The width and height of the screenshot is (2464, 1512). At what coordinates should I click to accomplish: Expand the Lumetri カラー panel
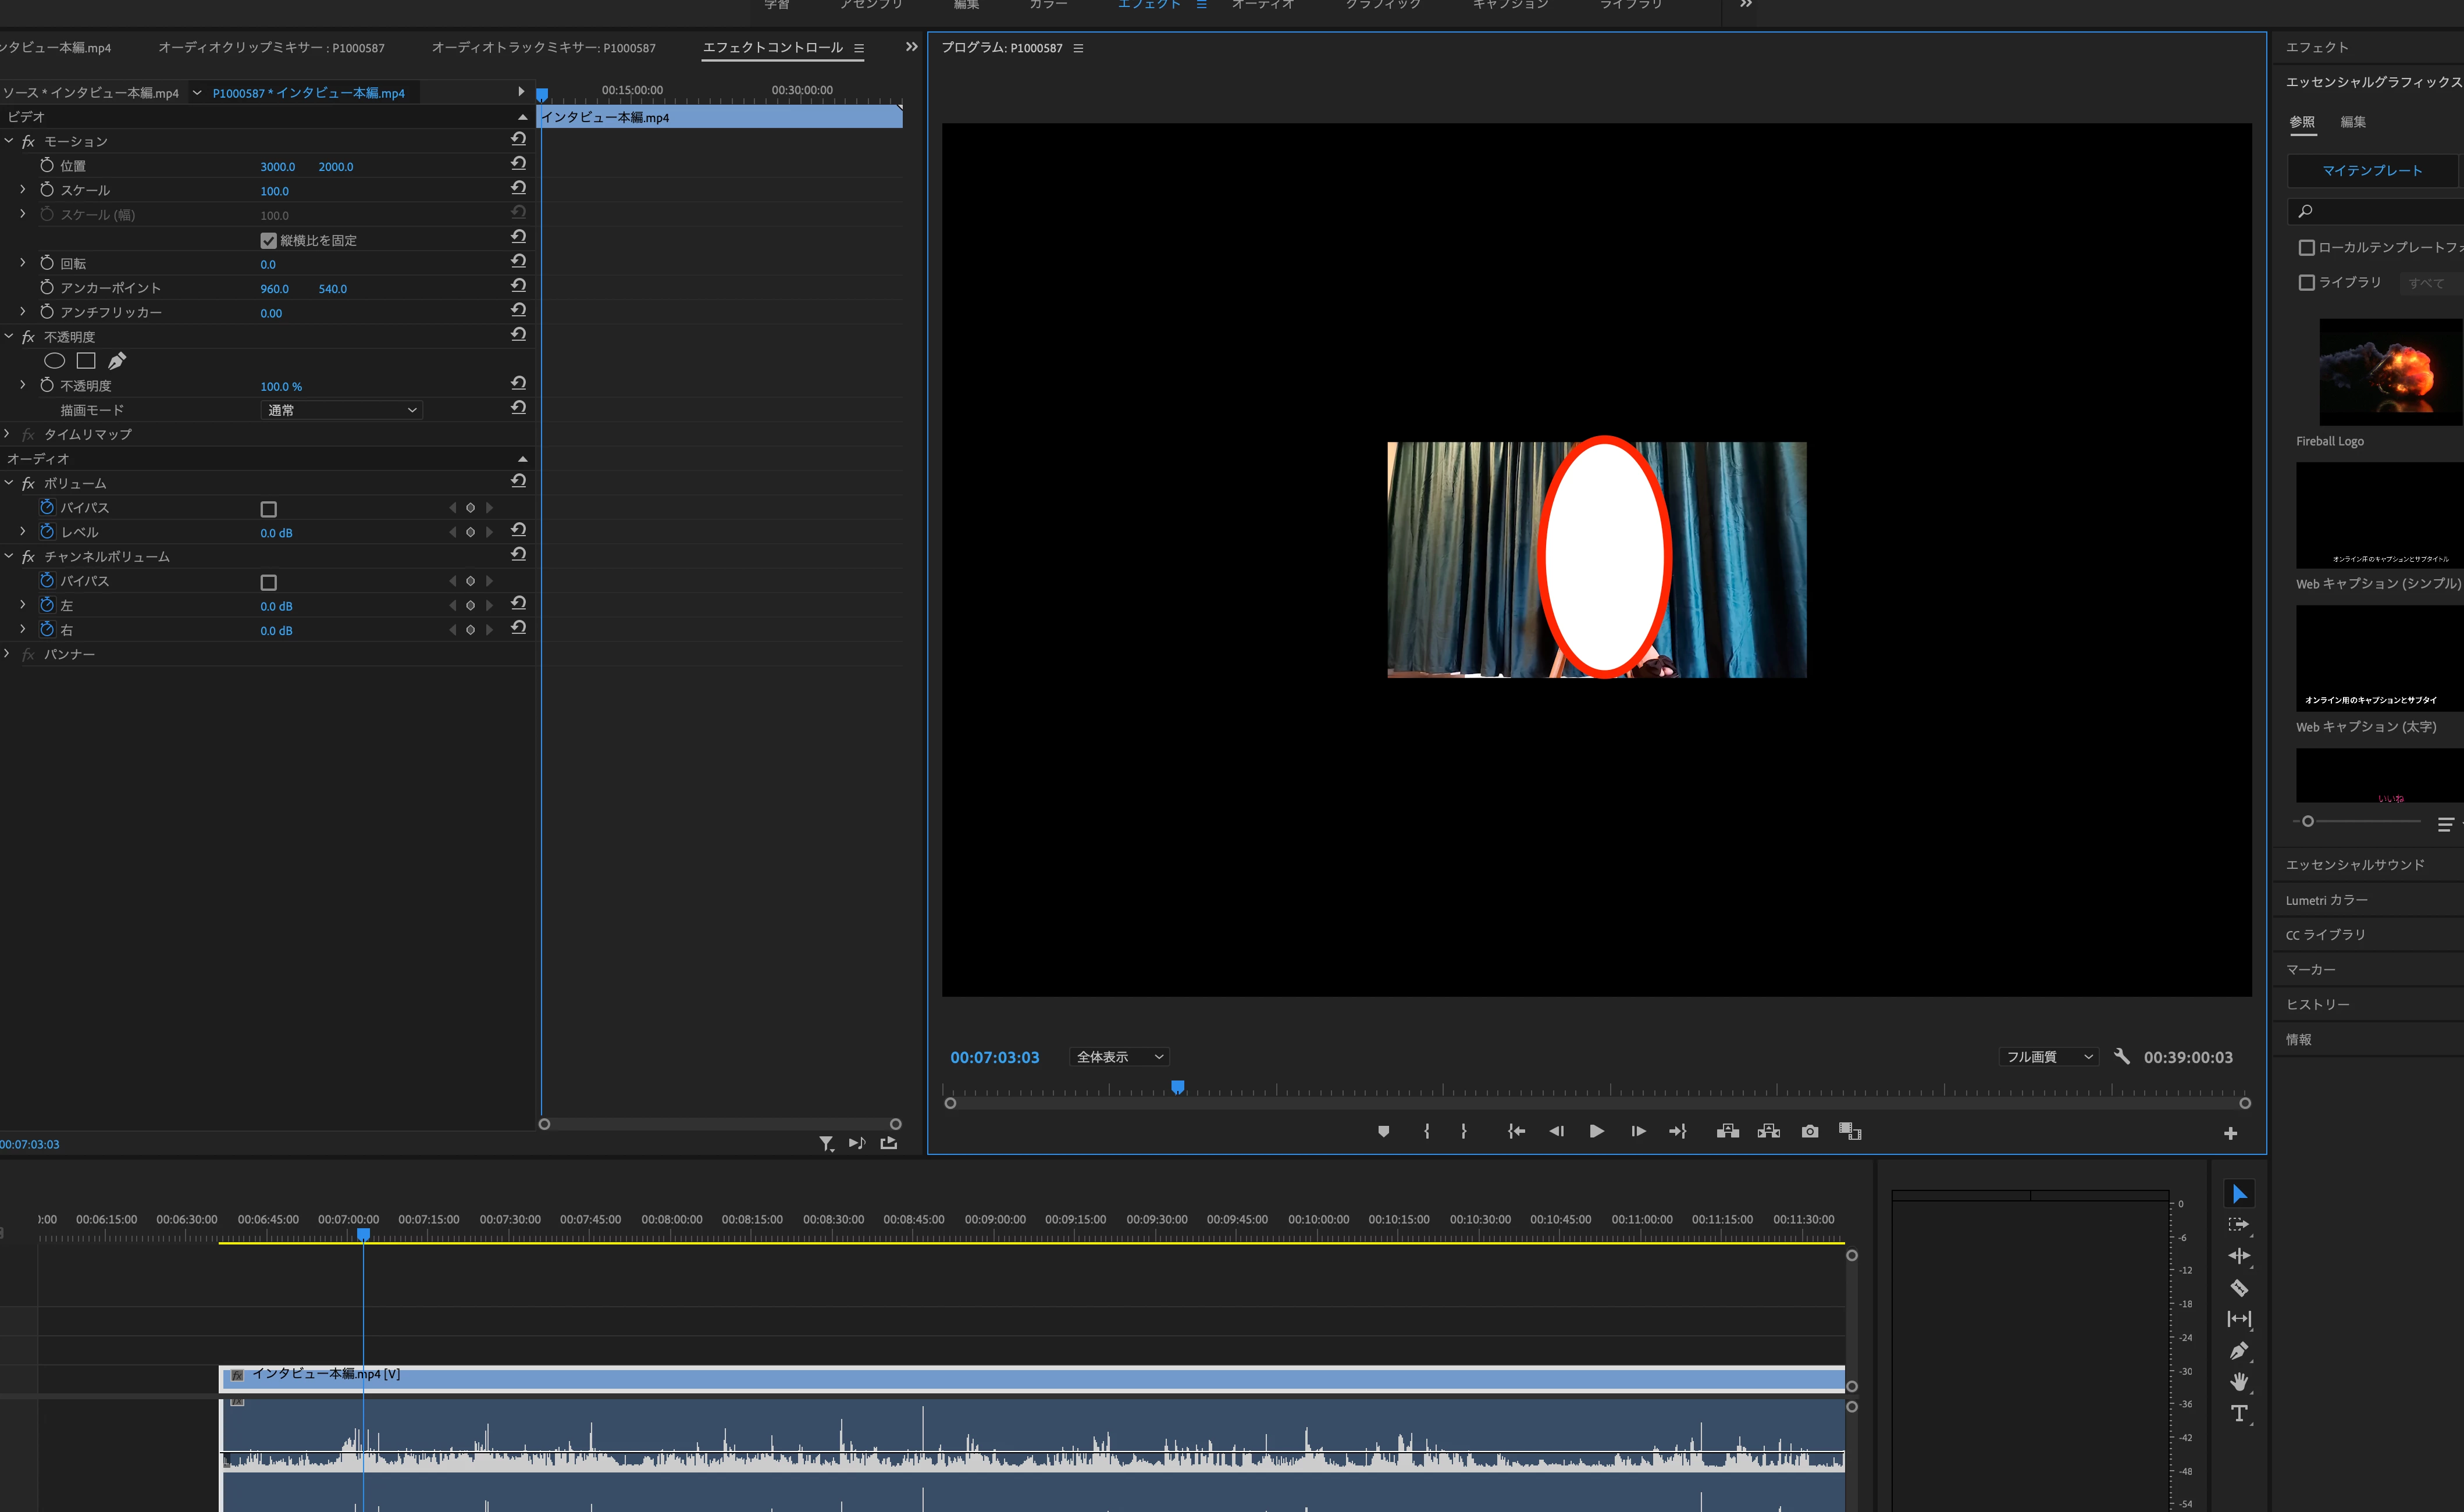pos(2326,900)
